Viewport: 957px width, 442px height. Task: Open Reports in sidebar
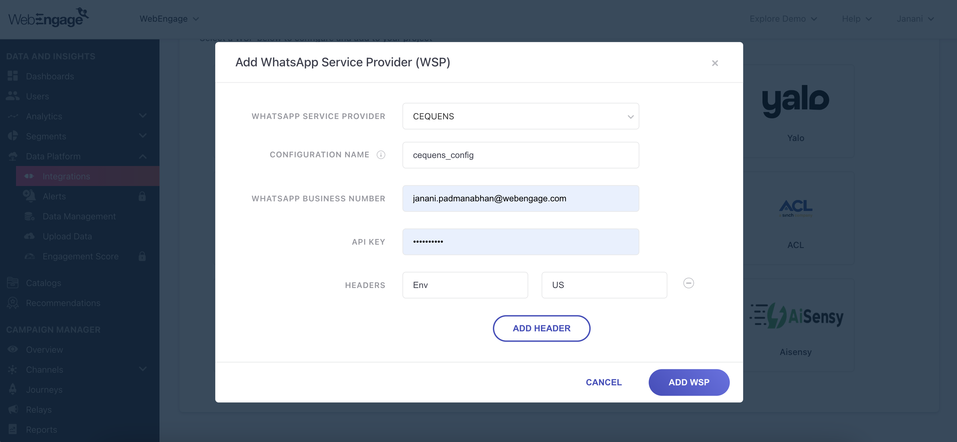click(x=42, y=430)
